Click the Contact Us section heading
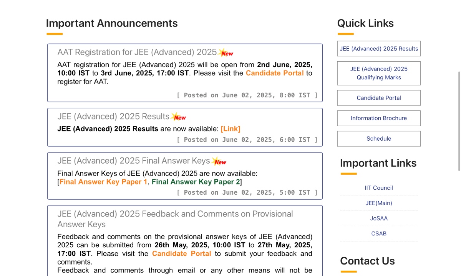This screenshot has width=461, height=276. 367,261
